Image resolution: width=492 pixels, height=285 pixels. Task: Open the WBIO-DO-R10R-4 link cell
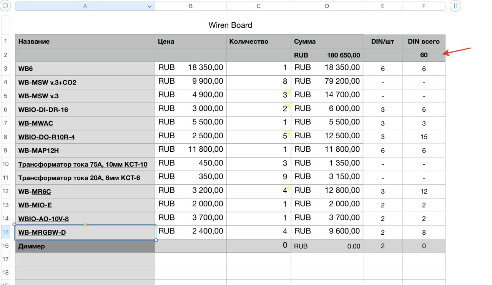[x=85, y=137]
